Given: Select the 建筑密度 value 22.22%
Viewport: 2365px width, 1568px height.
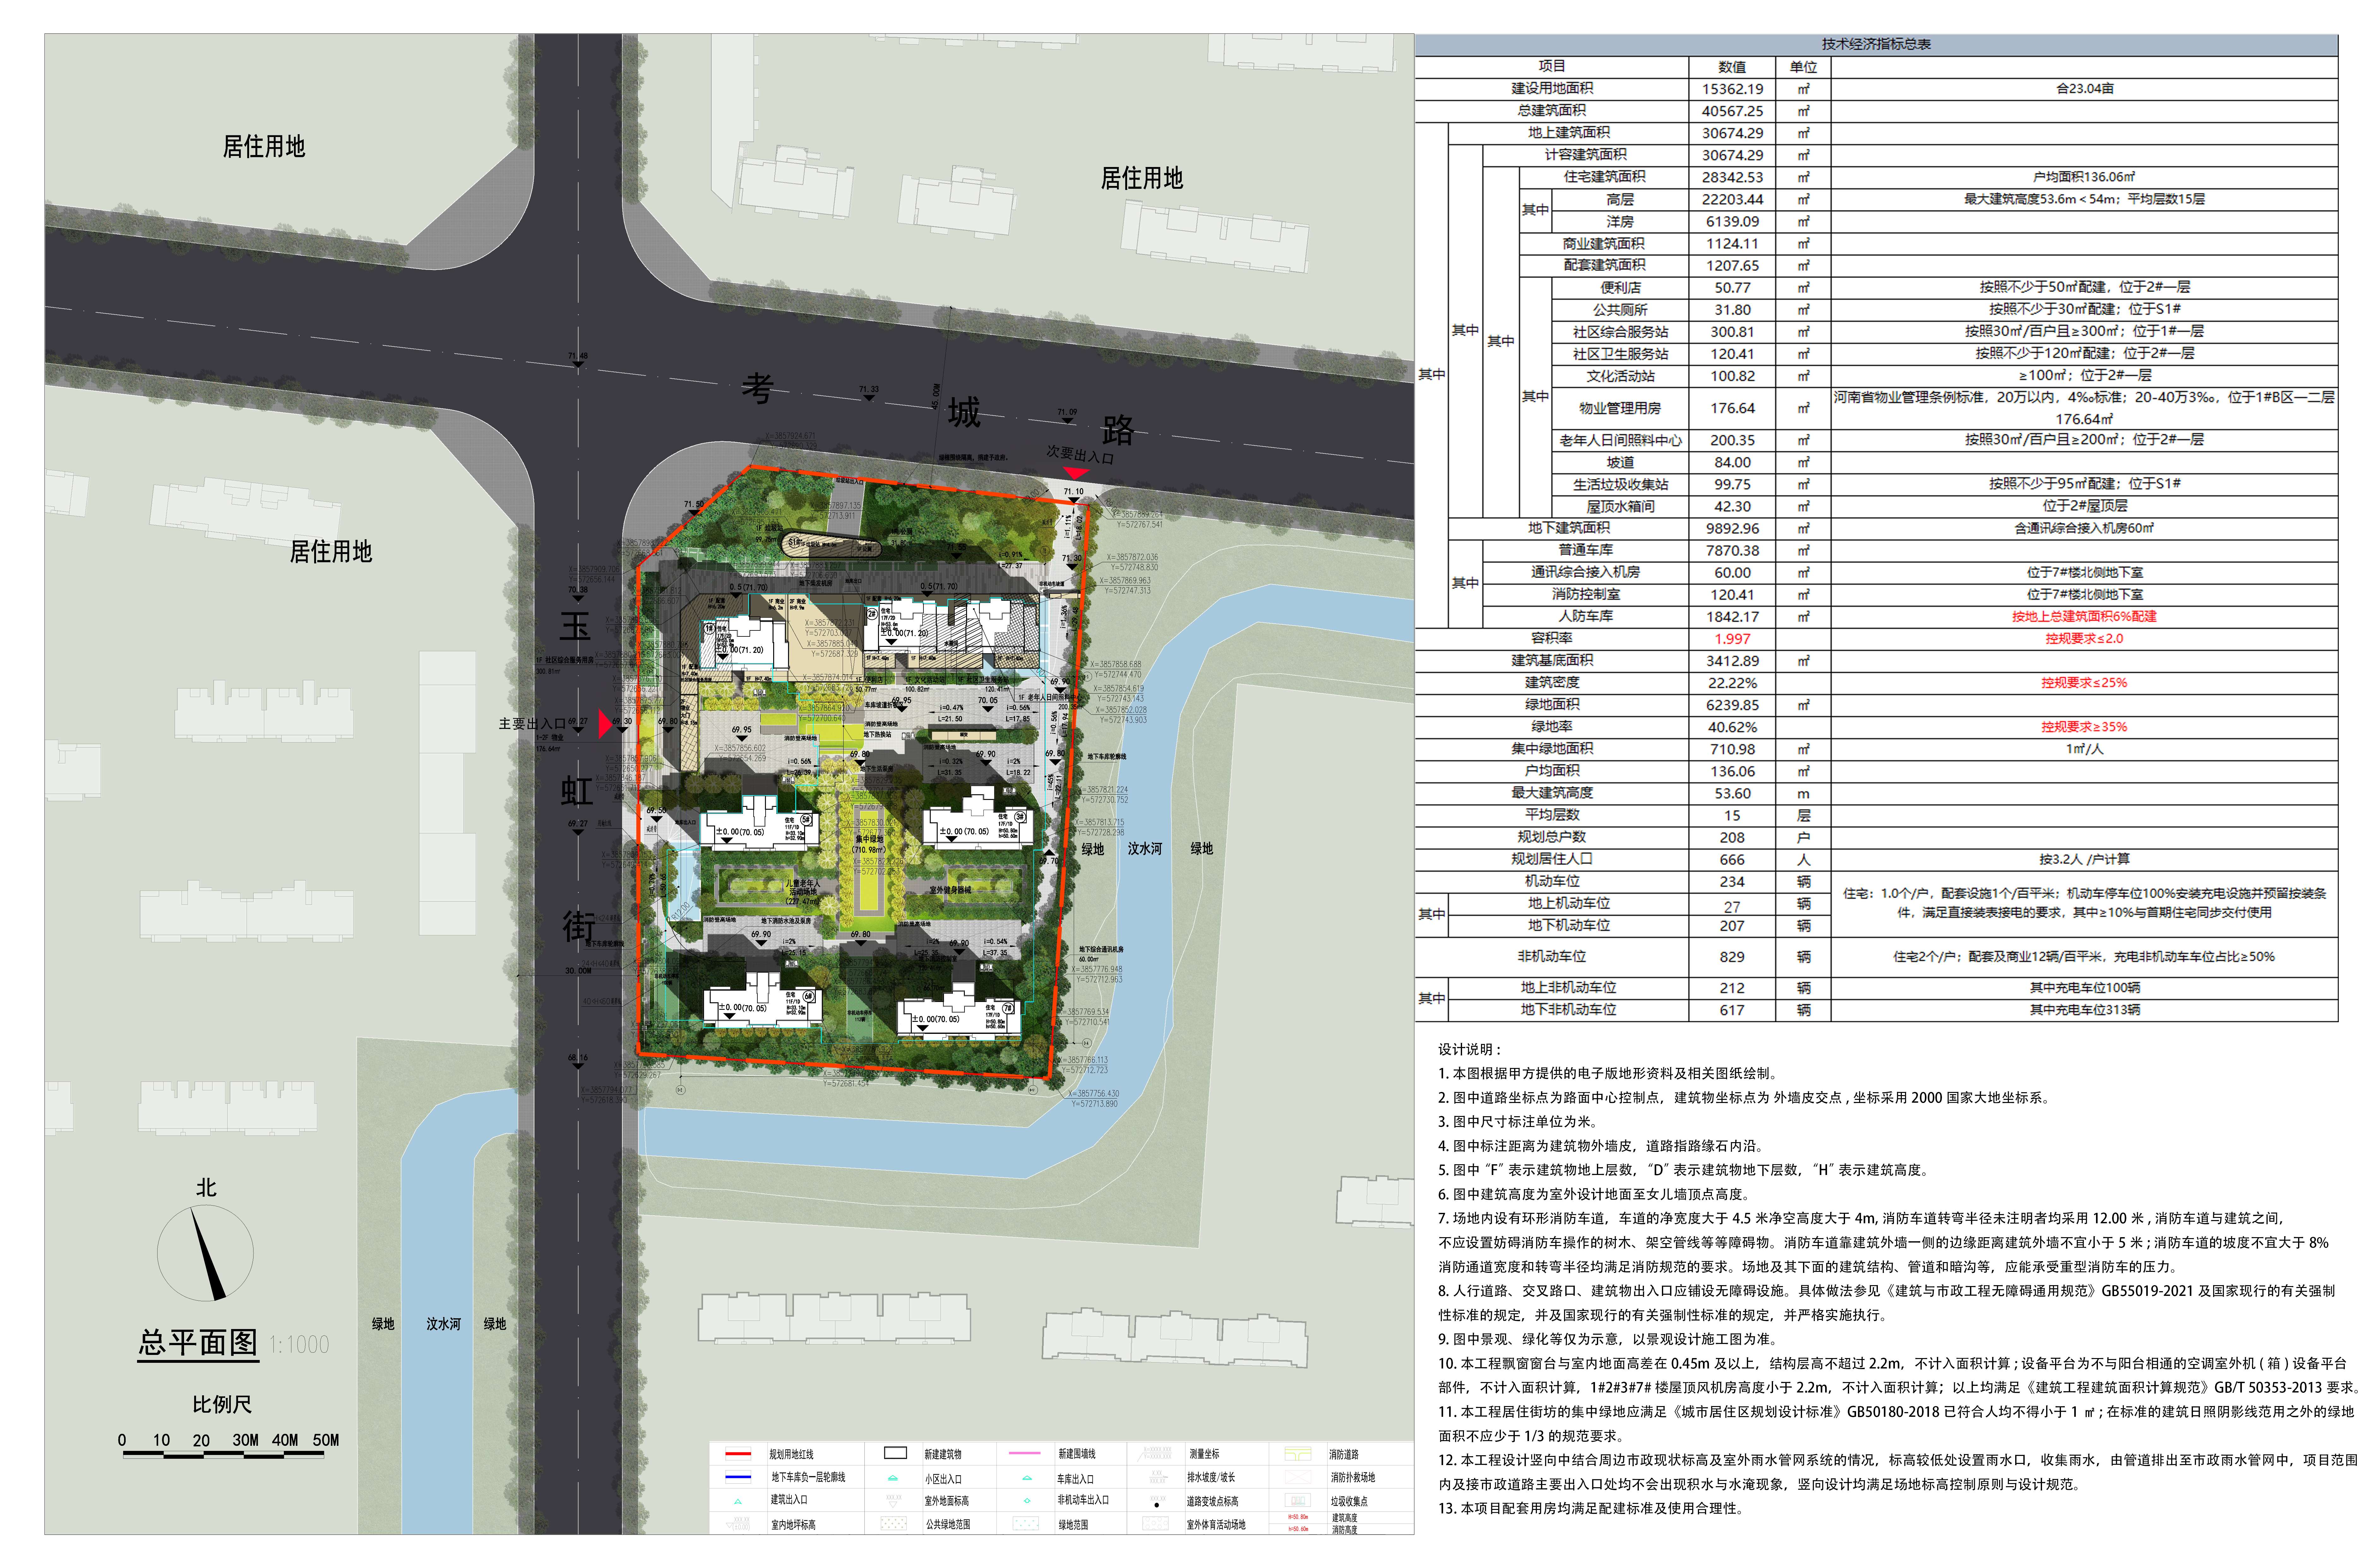Looking at the screenshot, I should point(1732,683).
